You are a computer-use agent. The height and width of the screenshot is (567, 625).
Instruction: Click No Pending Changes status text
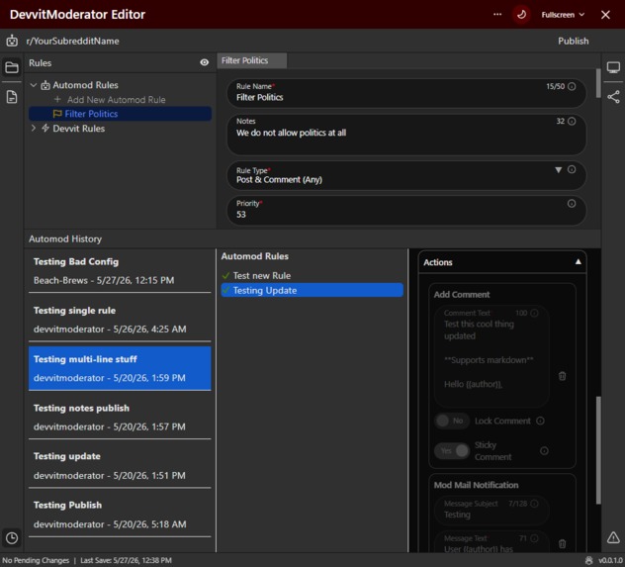point(36,560)
